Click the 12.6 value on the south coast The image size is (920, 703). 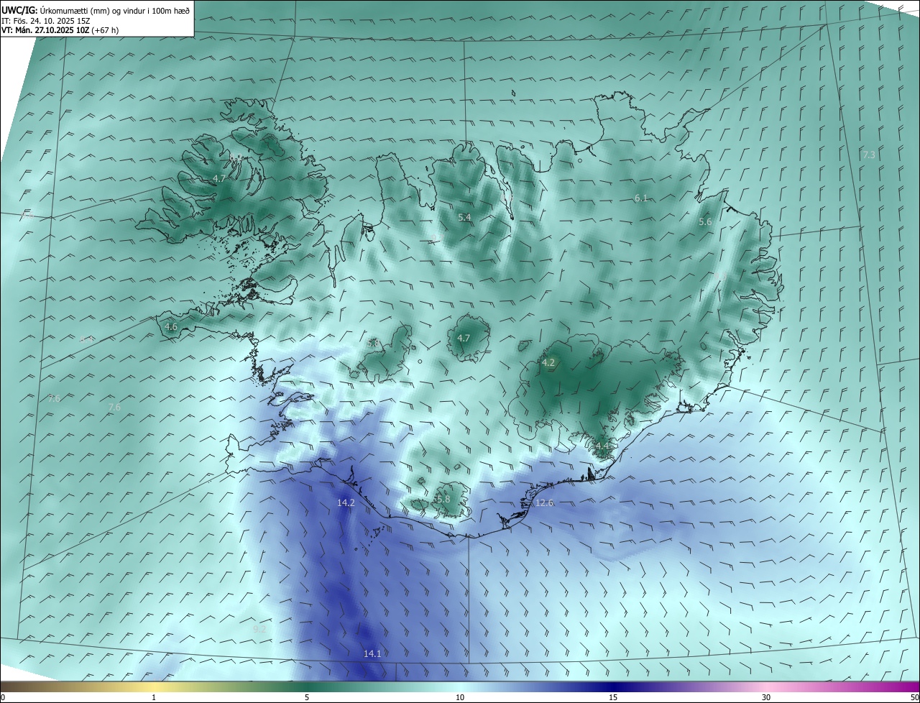tap(545, 502)
